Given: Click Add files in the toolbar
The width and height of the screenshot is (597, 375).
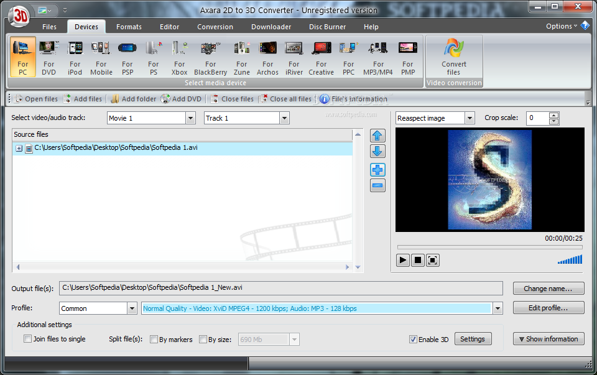Looking at the screenshot, I should tap(83, 99).
